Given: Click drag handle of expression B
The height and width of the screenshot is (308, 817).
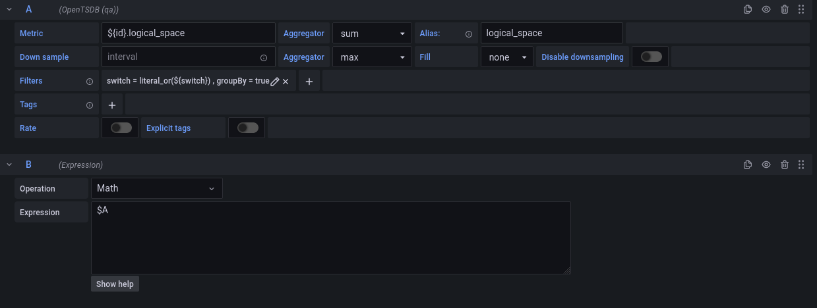Looking at the screenshot, I should coord(801,165).
